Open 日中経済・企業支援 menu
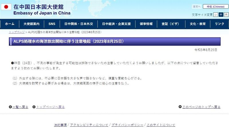Viewport: 229px width, 128px height. tap(117, 24)
